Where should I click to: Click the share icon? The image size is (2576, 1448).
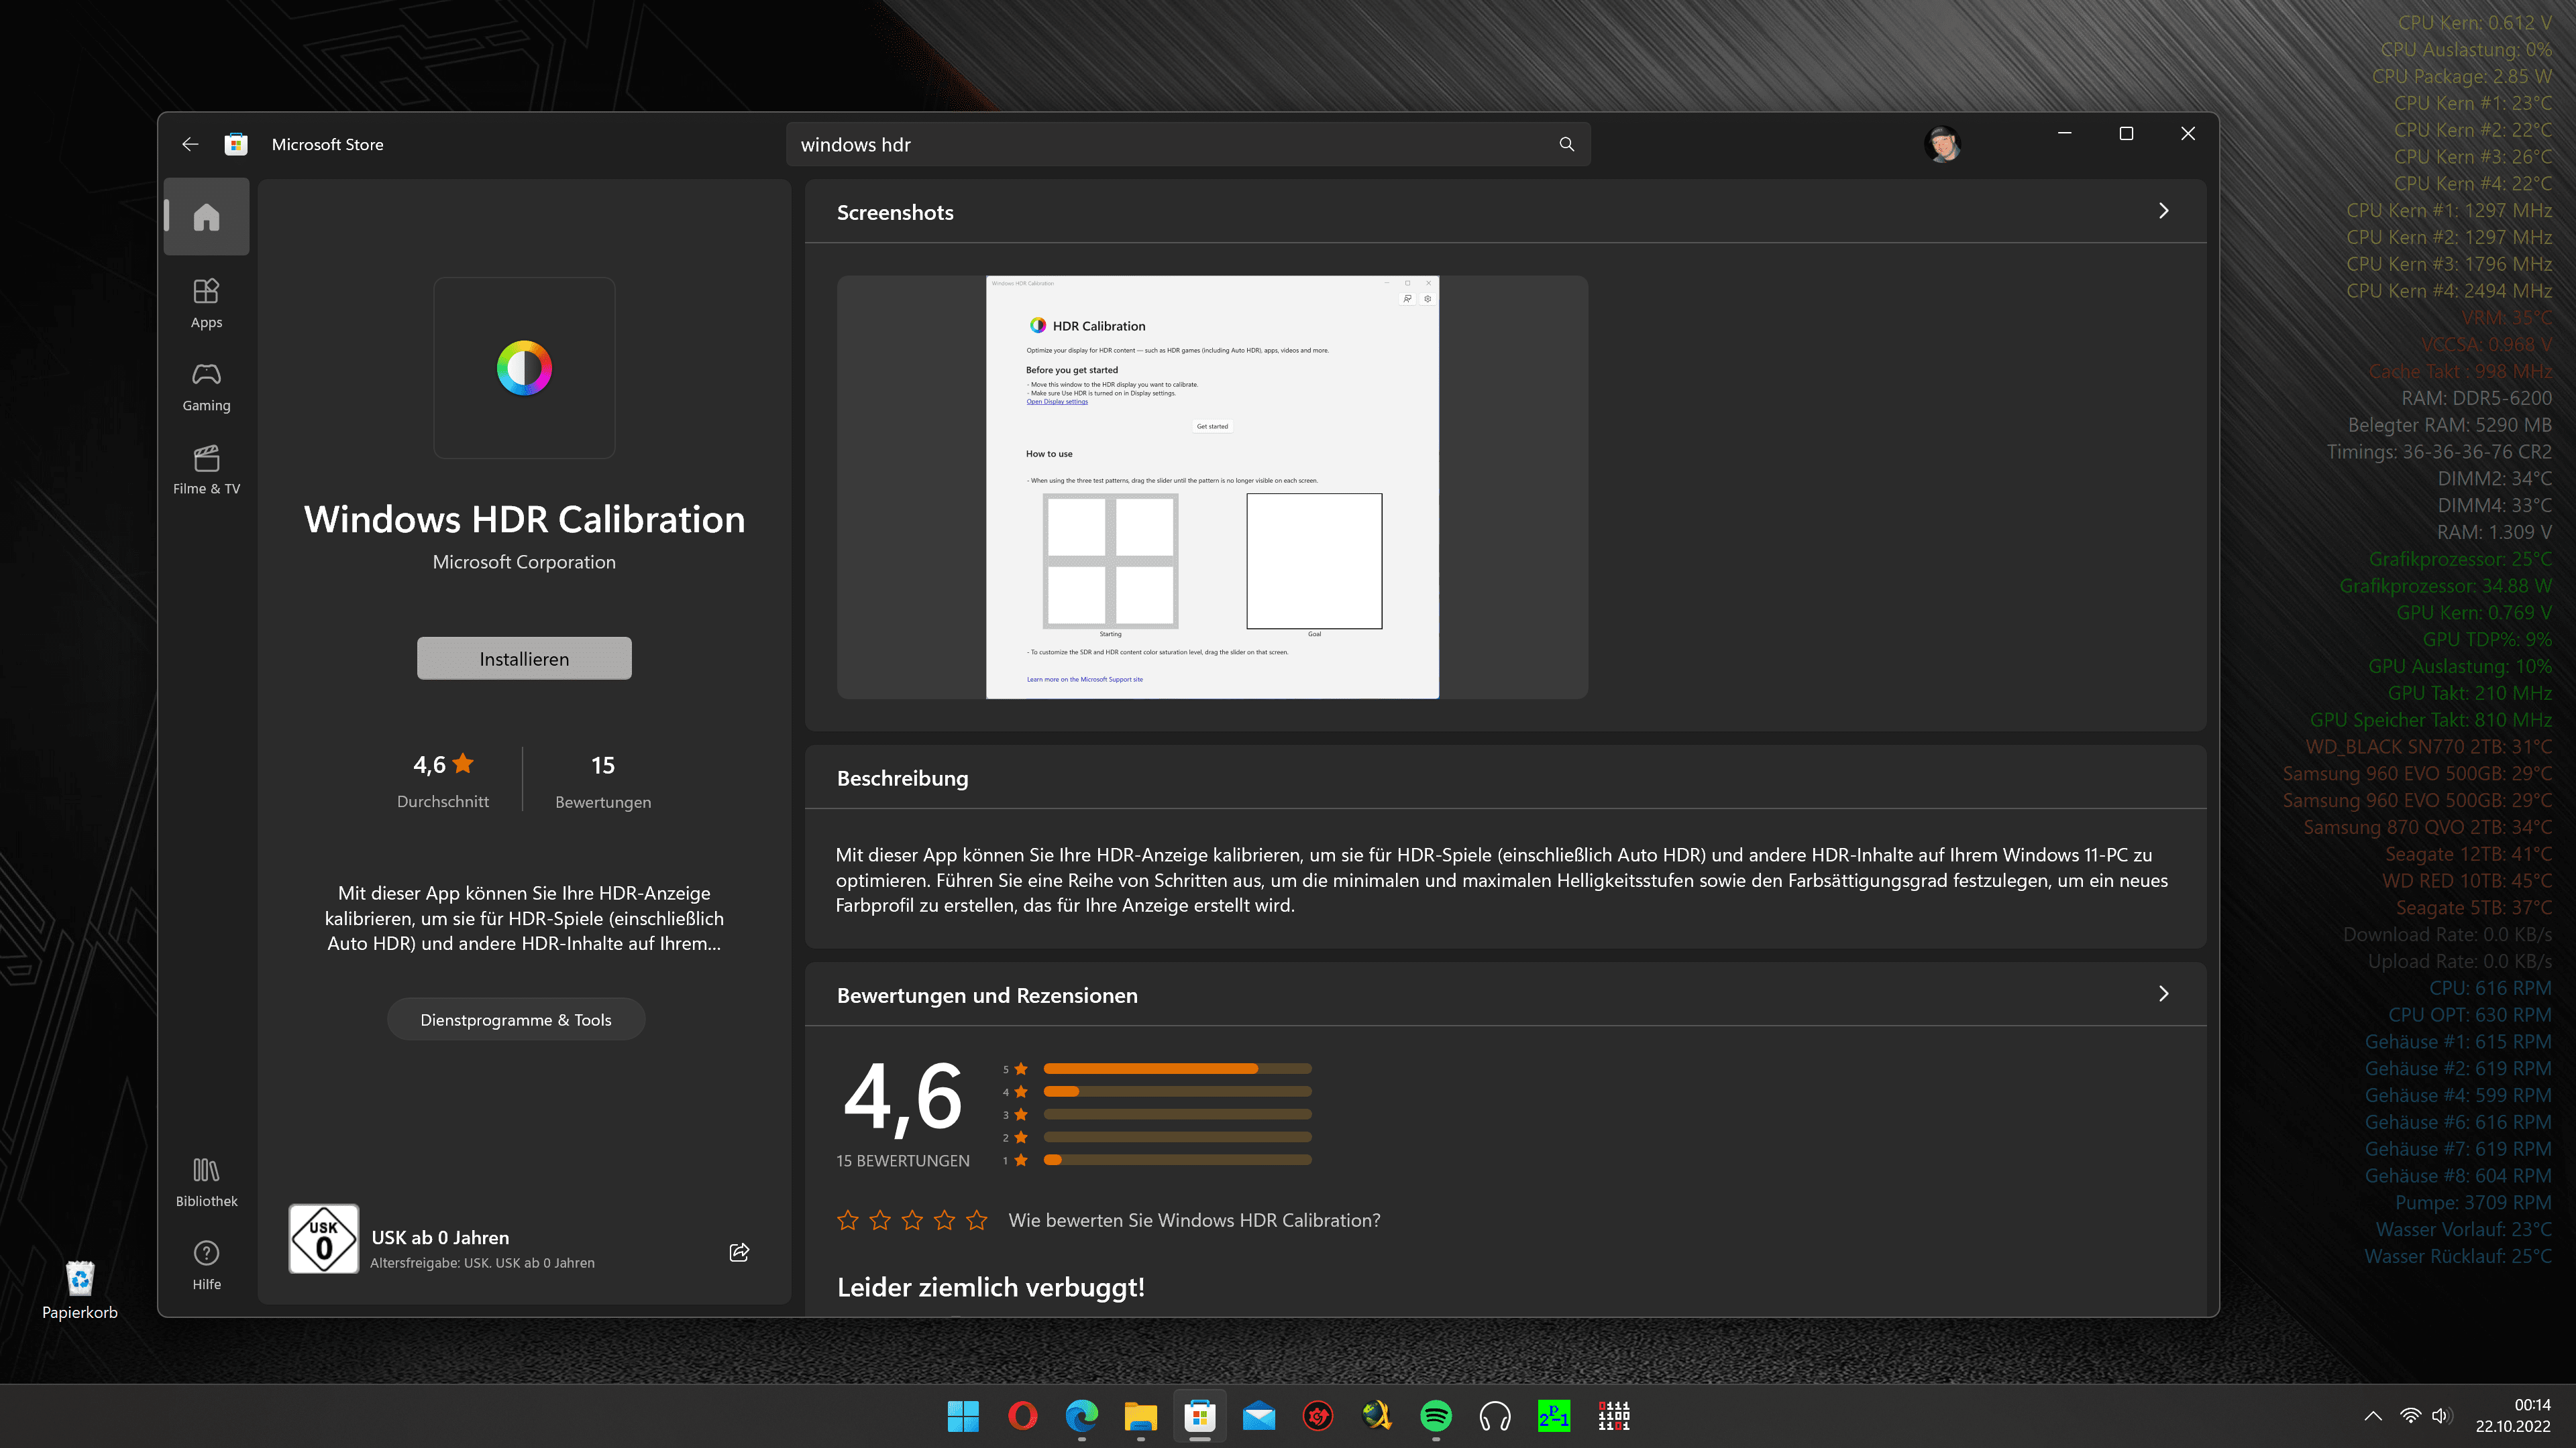[x=739, y=1252]
